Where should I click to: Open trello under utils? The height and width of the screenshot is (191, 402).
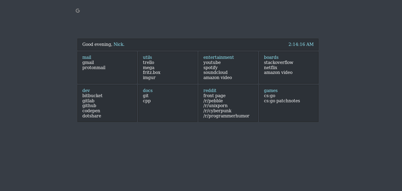point(148,62)
